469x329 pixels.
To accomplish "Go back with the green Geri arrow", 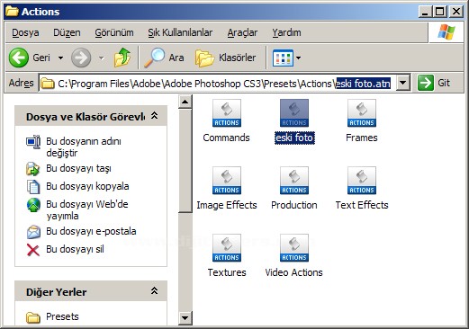I will (x=19, y=58).
